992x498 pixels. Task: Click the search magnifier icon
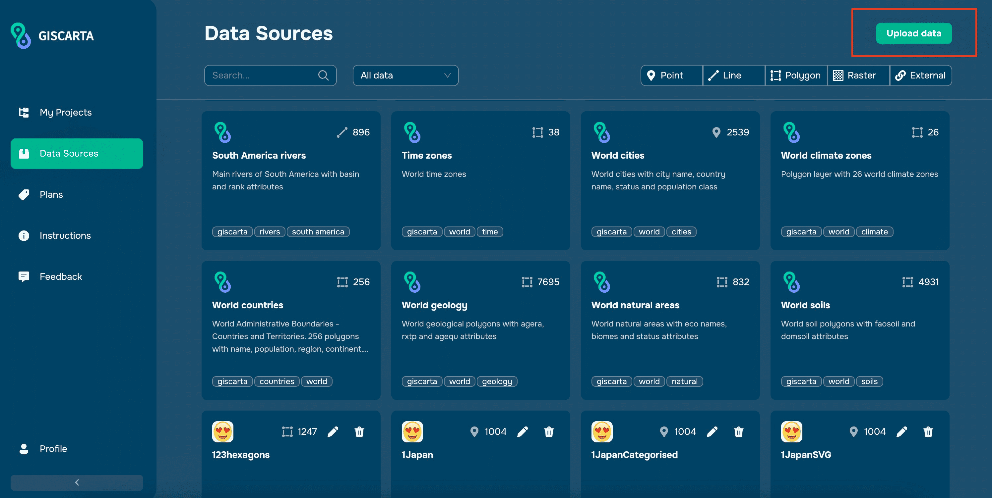[x=324, y=75]
